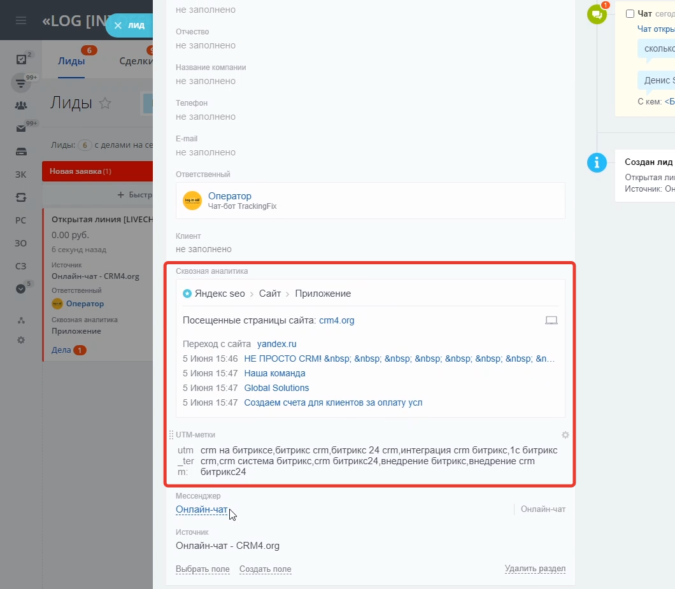This screenshot has width=675, height=589.
Task: Switch to the Лиды tab
Action: (x=71, y=61)
